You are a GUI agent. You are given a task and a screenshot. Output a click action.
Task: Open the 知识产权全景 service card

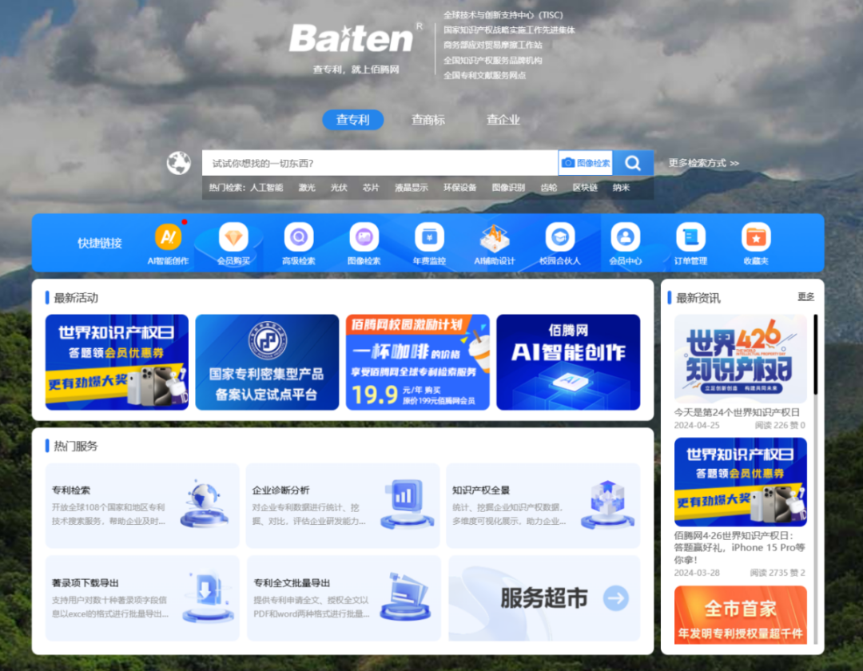click(x=543, y=506)
